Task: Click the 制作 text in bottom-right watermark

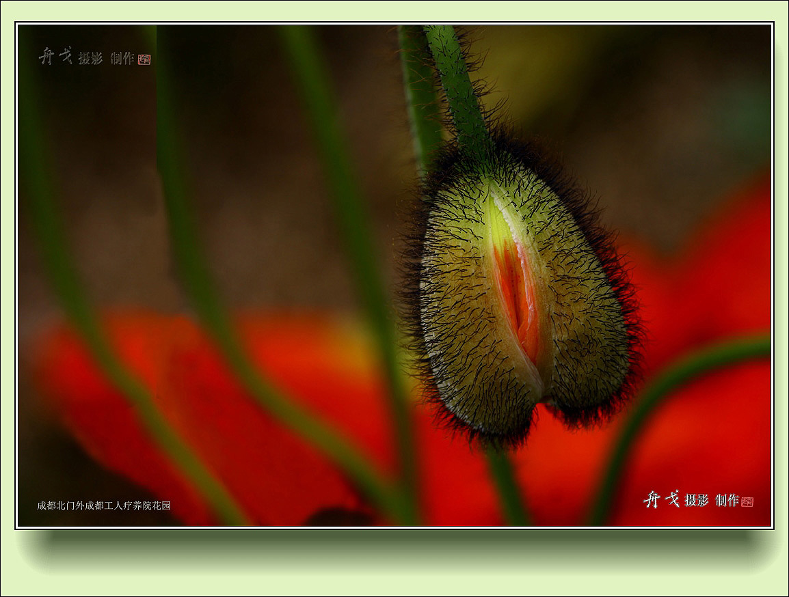Action: click(x=727, y=500)
